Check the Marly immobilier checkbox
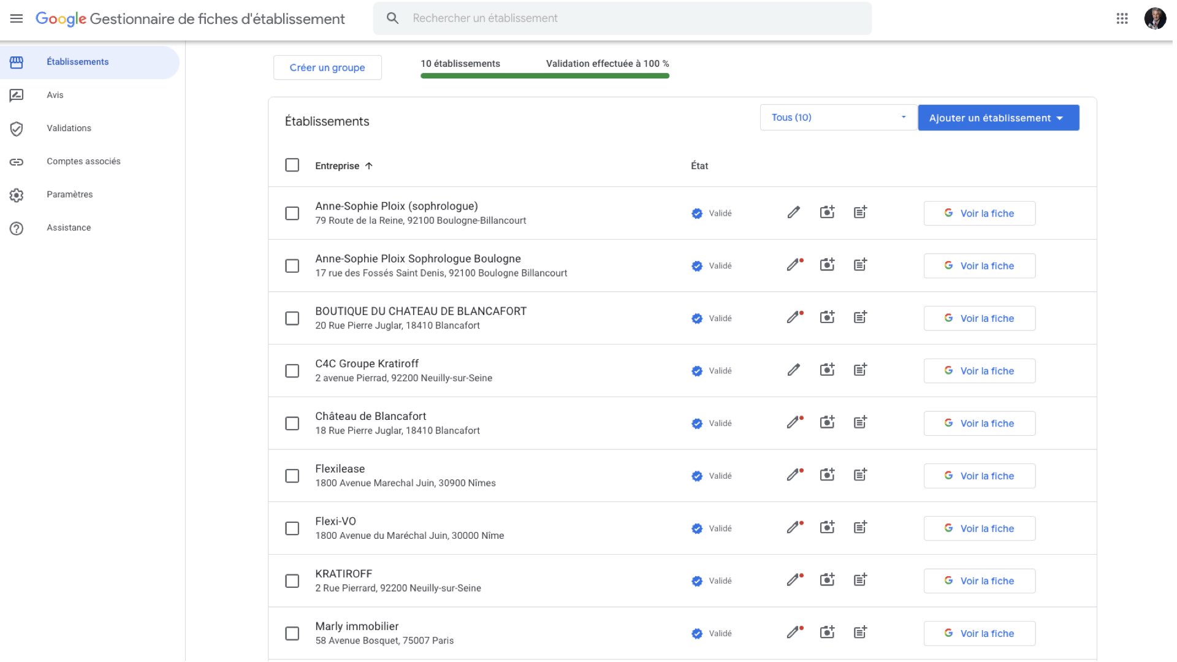This screenshot has height=662, width=1177. [x=292, y=634]
